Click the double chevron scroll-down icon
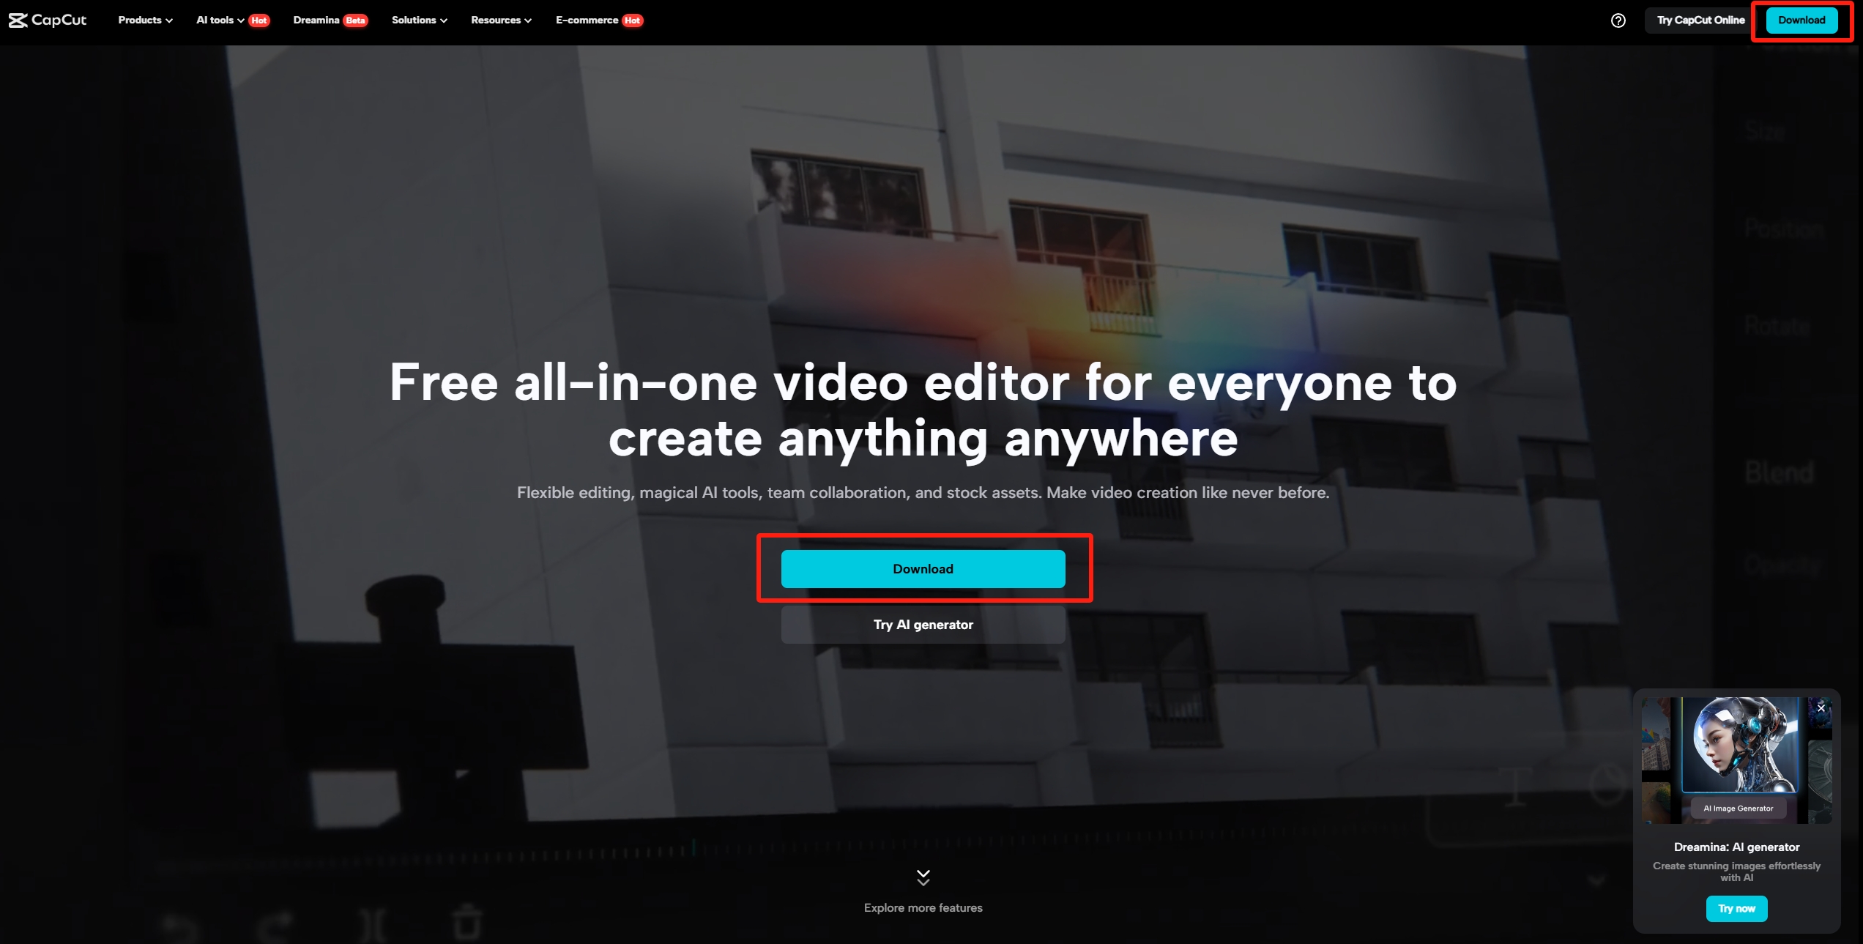Screen dimensions: 1863x944 pyautogui.click(x=923, y=877)
